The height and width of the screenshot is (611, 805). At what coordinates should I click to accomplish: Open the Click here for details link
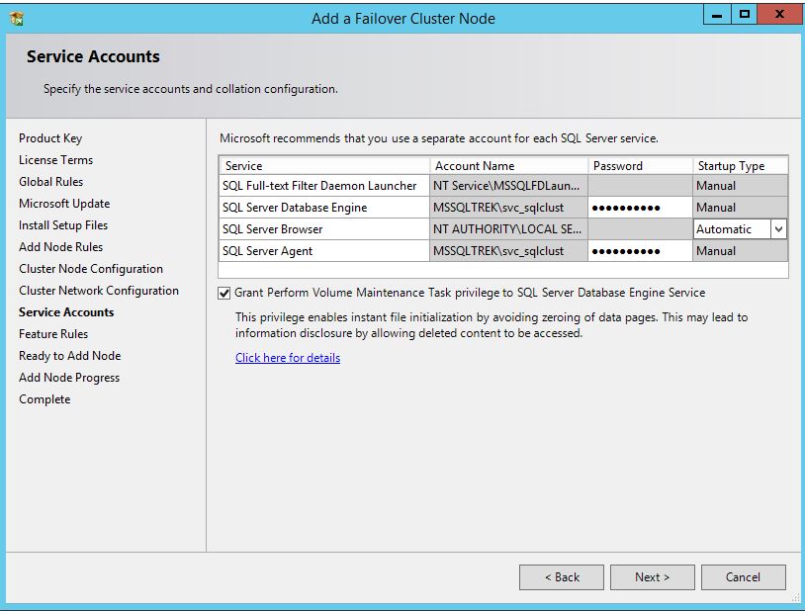pos(288,358)
